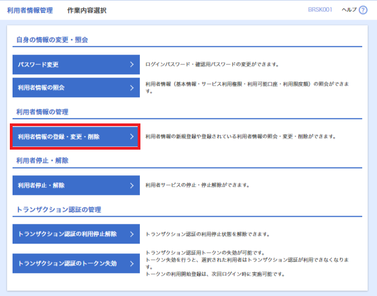Click text トークンの利用開始登録は、次回ログイン時に実施可能です。
Viewport: 377px width, 296px height.
point(215,274)
